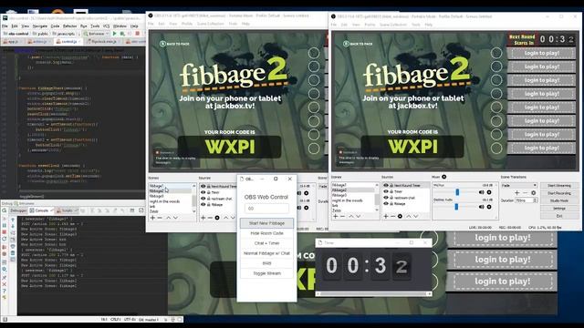
Task: Move scene up in the right OBS window
Action: point(351,216)
